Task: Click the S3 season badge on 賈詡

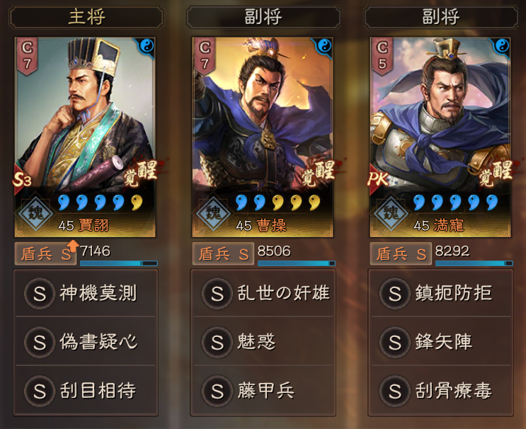Action: (22, 179)
